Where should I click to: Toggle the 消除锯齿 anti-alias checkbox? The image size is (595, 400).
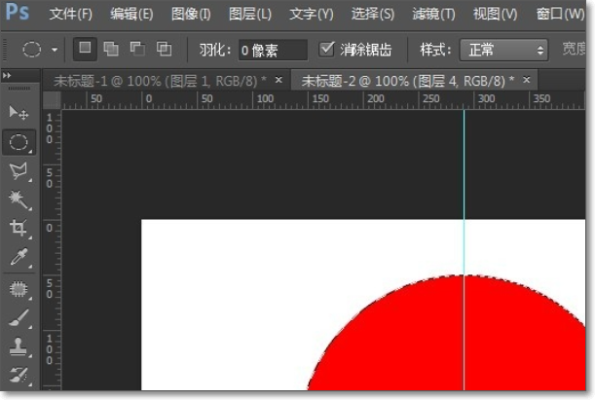pyautogui.click(x=326, y=50)
